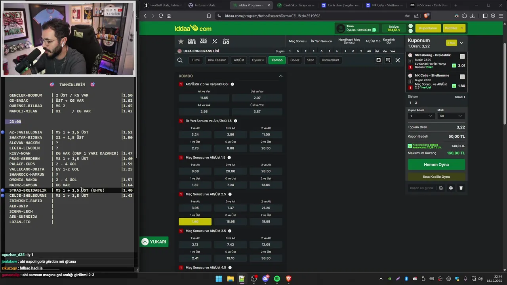Screen dimensions: 507x285
Task: Click the iddaa.com logo
Action: (x=193, y=28)
